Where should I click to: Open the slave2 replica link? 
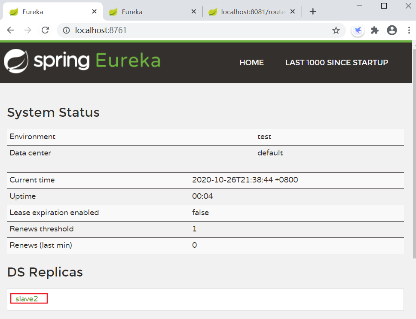pos(27,299)
